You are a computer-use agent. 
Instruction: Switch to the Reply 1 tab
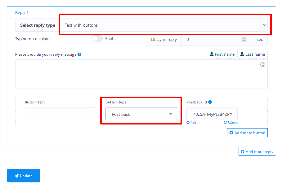(22, 13)
